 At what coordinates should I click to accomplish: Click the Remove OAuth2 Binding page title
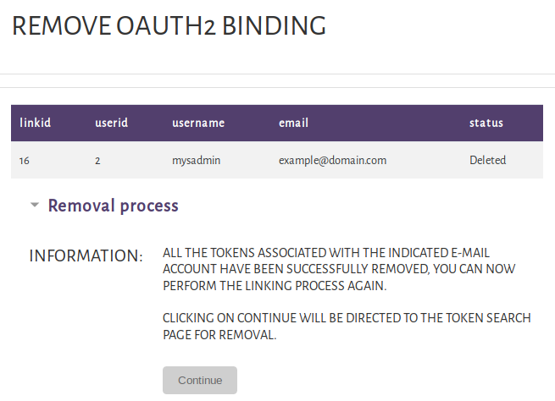pos(169,26)
